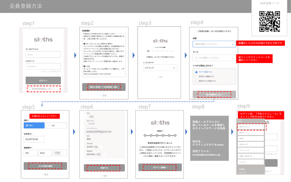Open 予約スケジュール menu item in step9

pyautogui.click(x=251, y=127)
